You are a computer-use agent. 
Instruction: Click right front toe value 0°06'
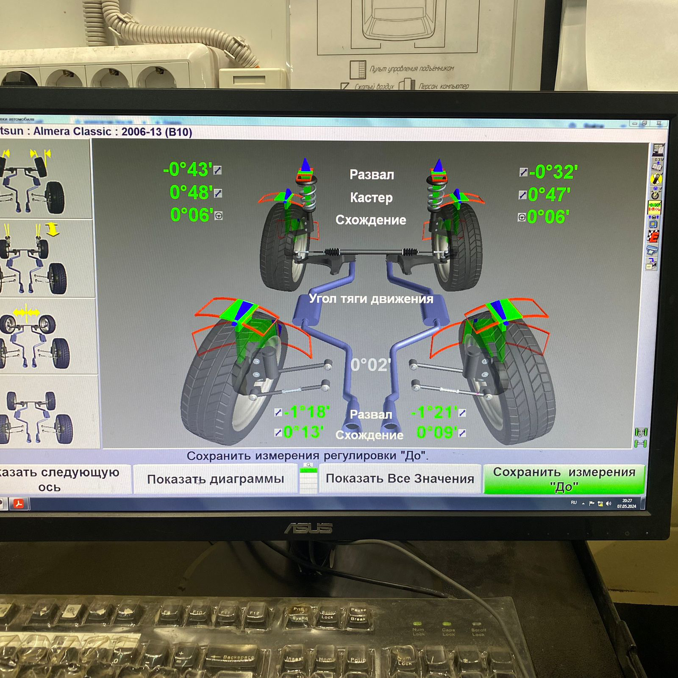[x=548, y=217]
